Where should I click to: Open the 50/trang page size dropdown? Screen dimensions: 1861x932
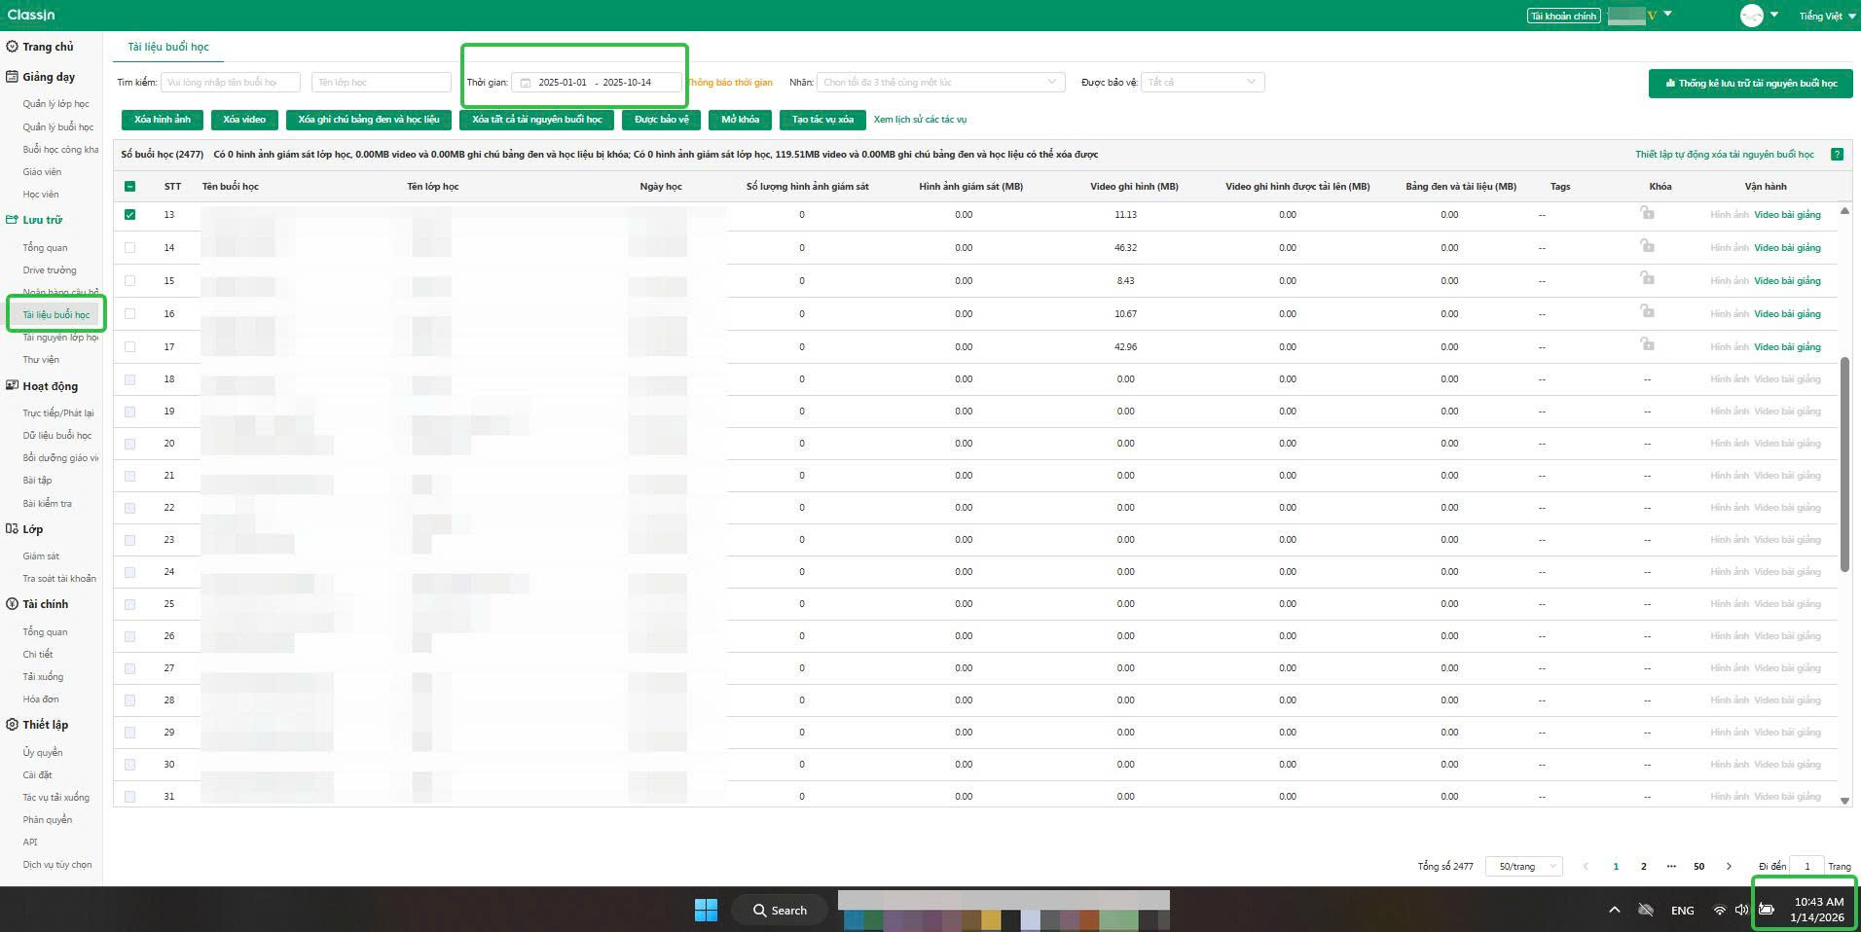(1523, 866)
